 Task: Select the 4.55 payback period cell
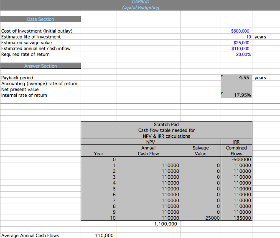pos(237,78)
